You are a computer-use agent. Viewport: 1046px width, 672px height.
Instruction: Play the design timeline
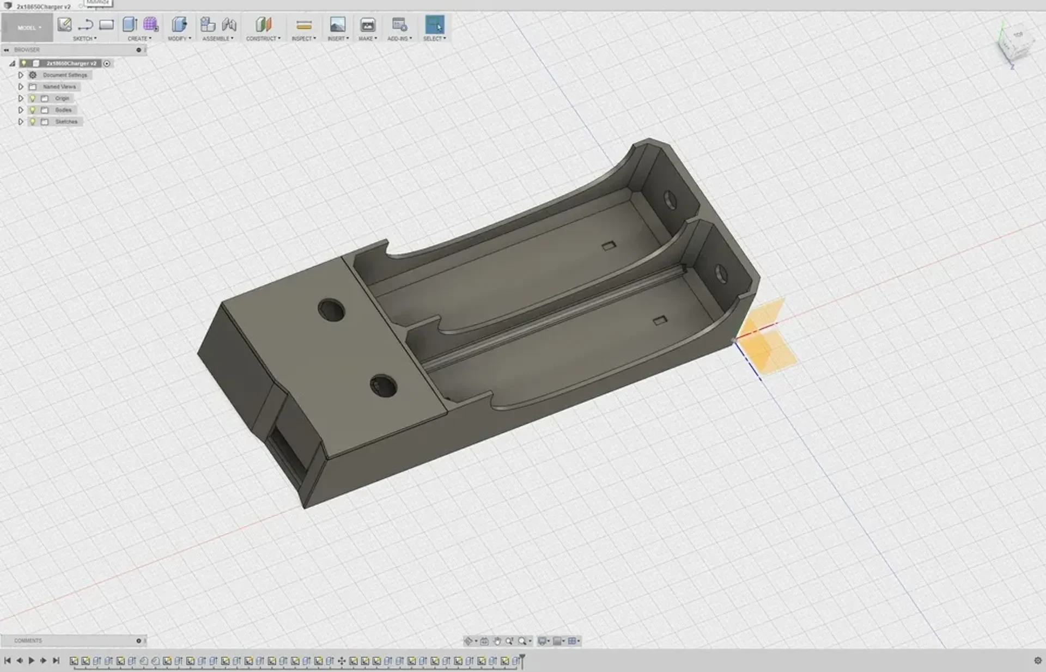pyautogui.click(x=31, y=661)
